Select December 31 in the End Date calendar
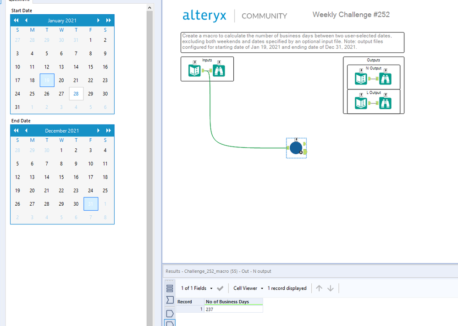The width and height of the screenshot is (458, 326). tap(90, 204)
